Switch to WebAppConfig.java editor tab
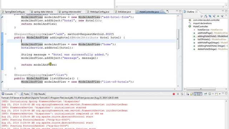Viewport: 229px width, 129px height. click(x=99, y=12)
